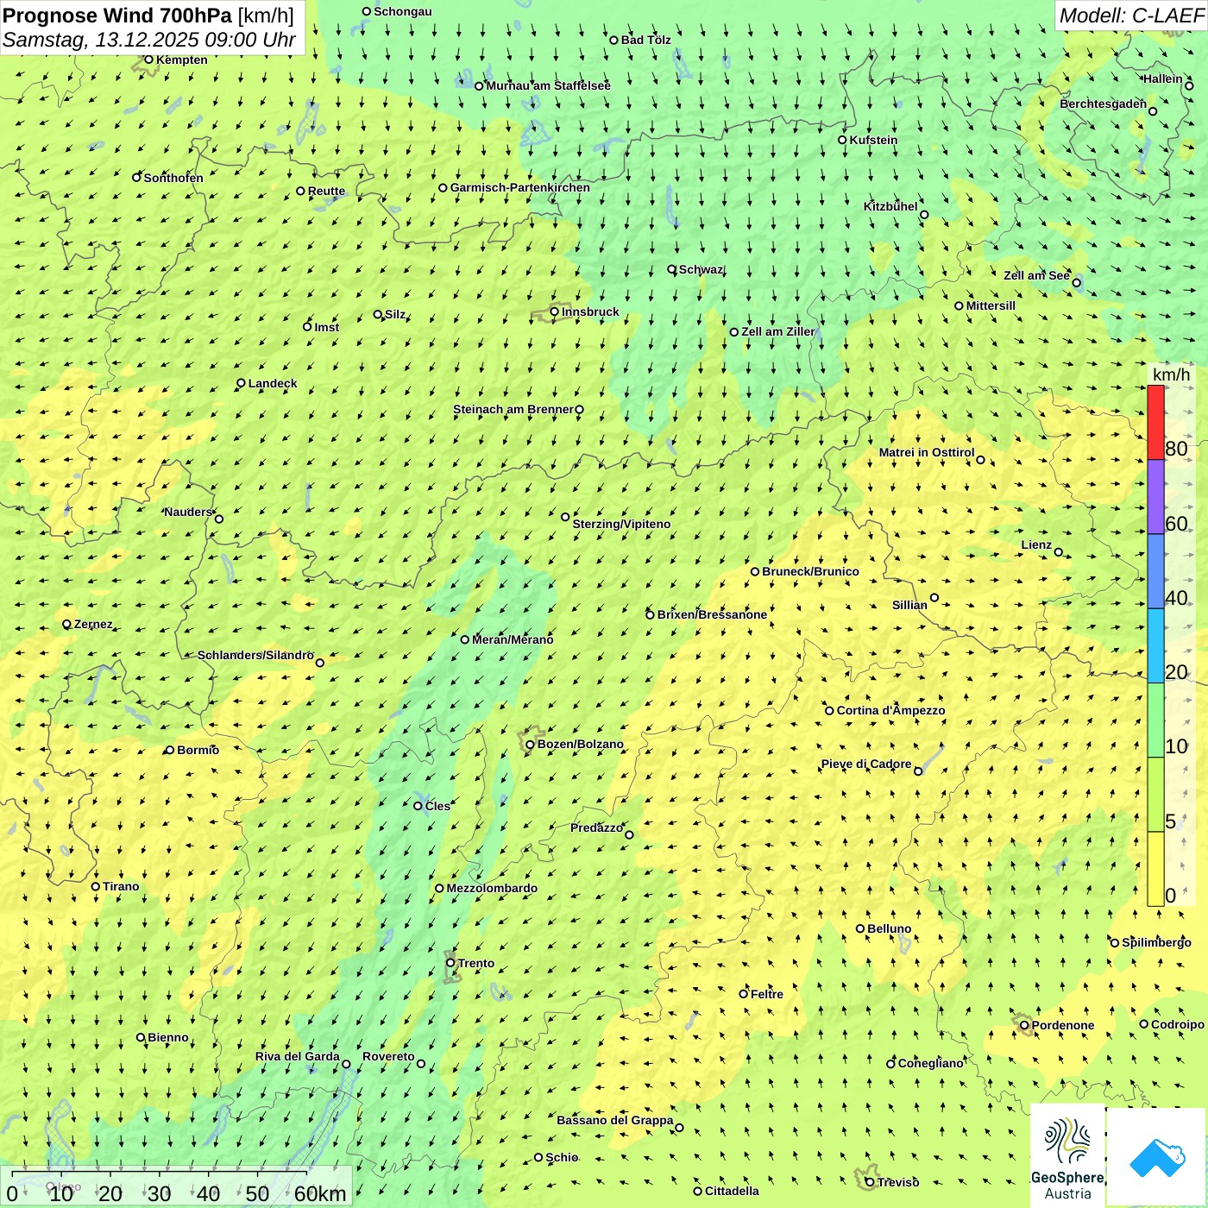Click the Bruneck/Brunico label

click(x=810, y=571)
